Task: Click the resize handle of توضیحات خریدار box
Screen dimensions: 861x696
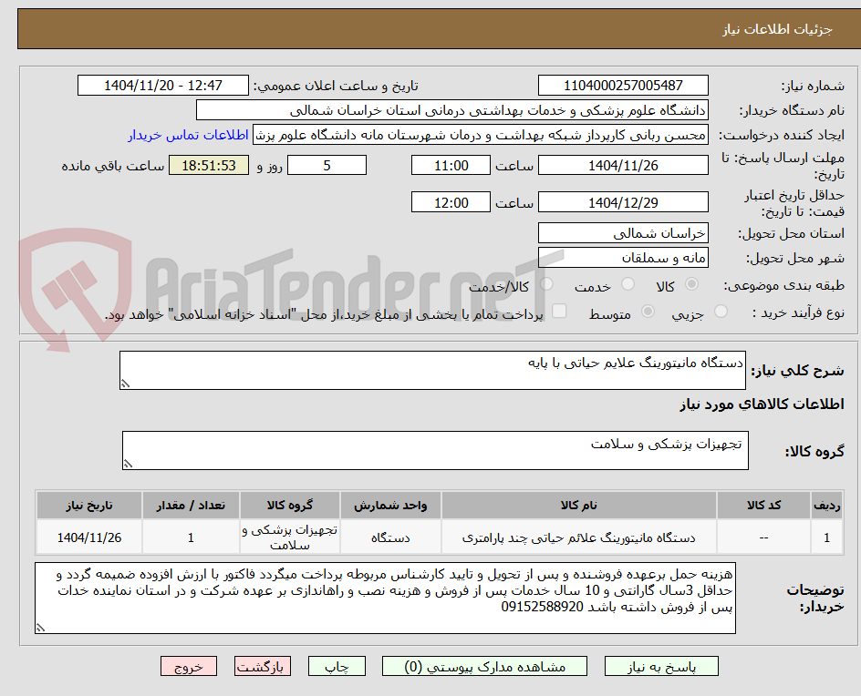Action: coord(40,628)
